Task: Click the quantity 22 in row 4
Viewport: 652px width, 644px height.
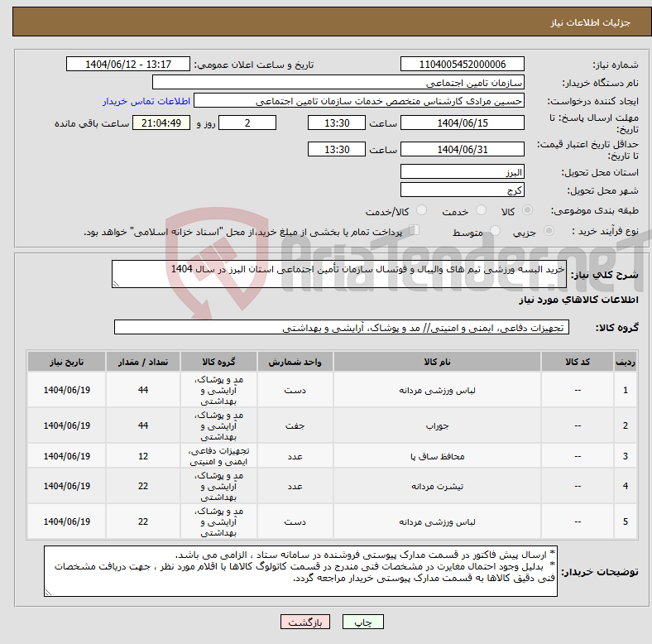Action: coord(143,486)
